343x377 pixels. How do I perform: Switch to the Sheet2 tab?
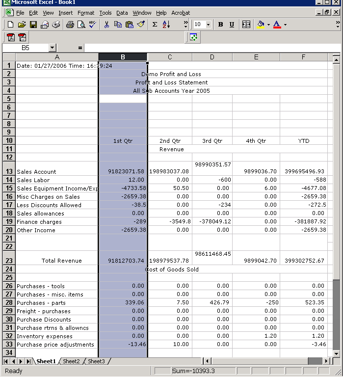(71, 361)
